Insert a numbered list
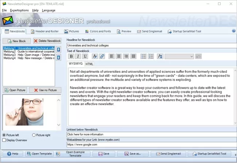The image size is (237, 163). pos(151,56)
